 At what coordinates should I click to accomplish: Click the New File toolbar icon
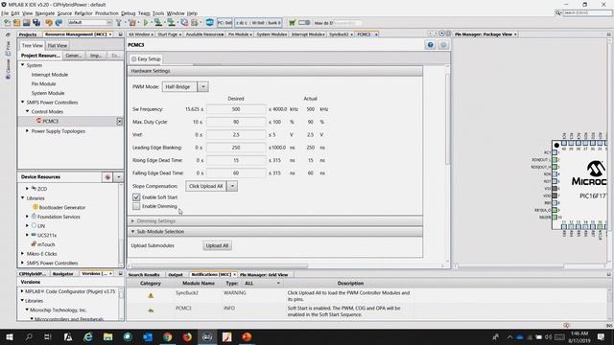point(8,23)
